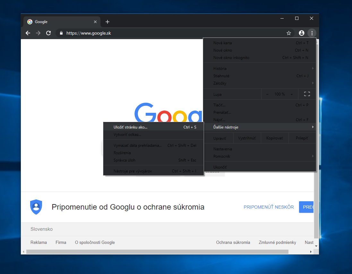Click the Vystrihnúť button

coord(247,138)
